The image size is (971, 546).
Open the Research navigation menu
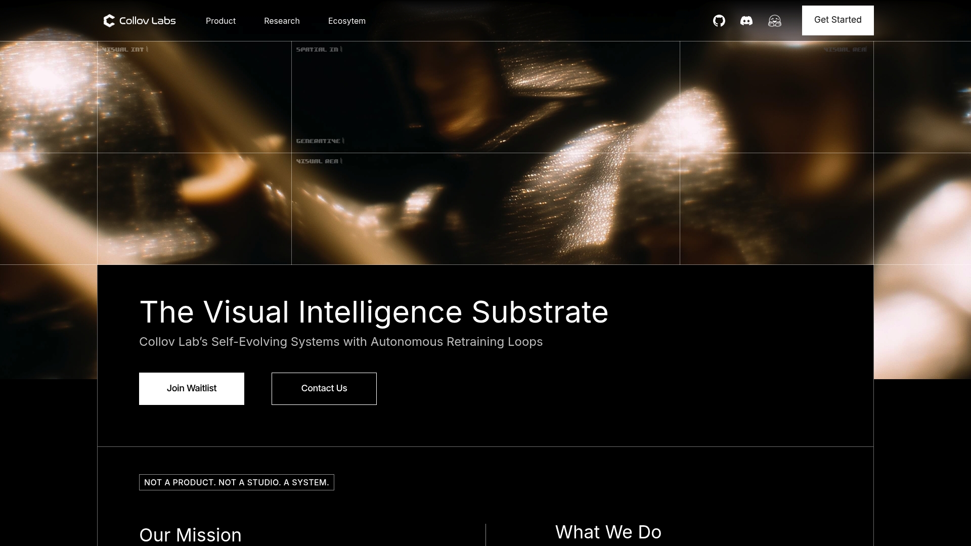[x=282, y=21]
